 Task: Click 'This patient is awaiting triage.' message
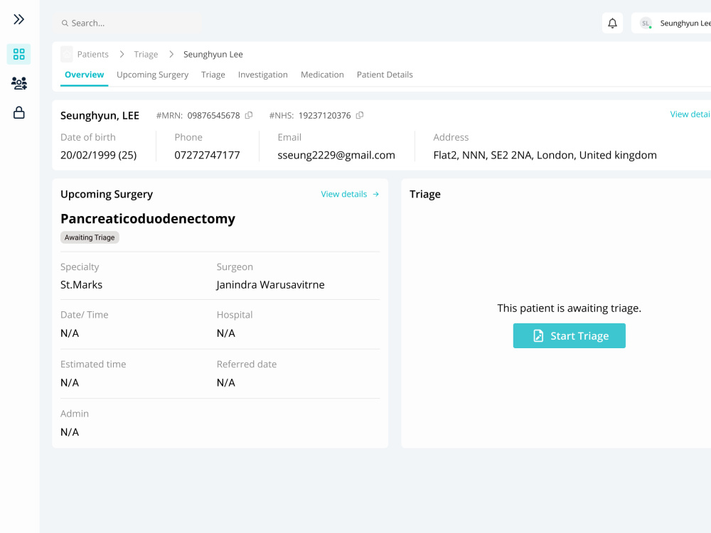(569, 308)
